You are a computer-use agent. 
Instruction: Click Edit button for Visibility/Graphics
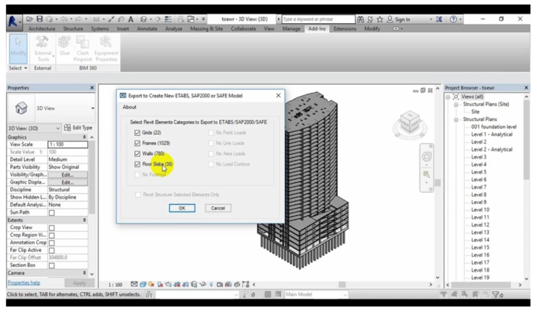click(x=68, y=175)
